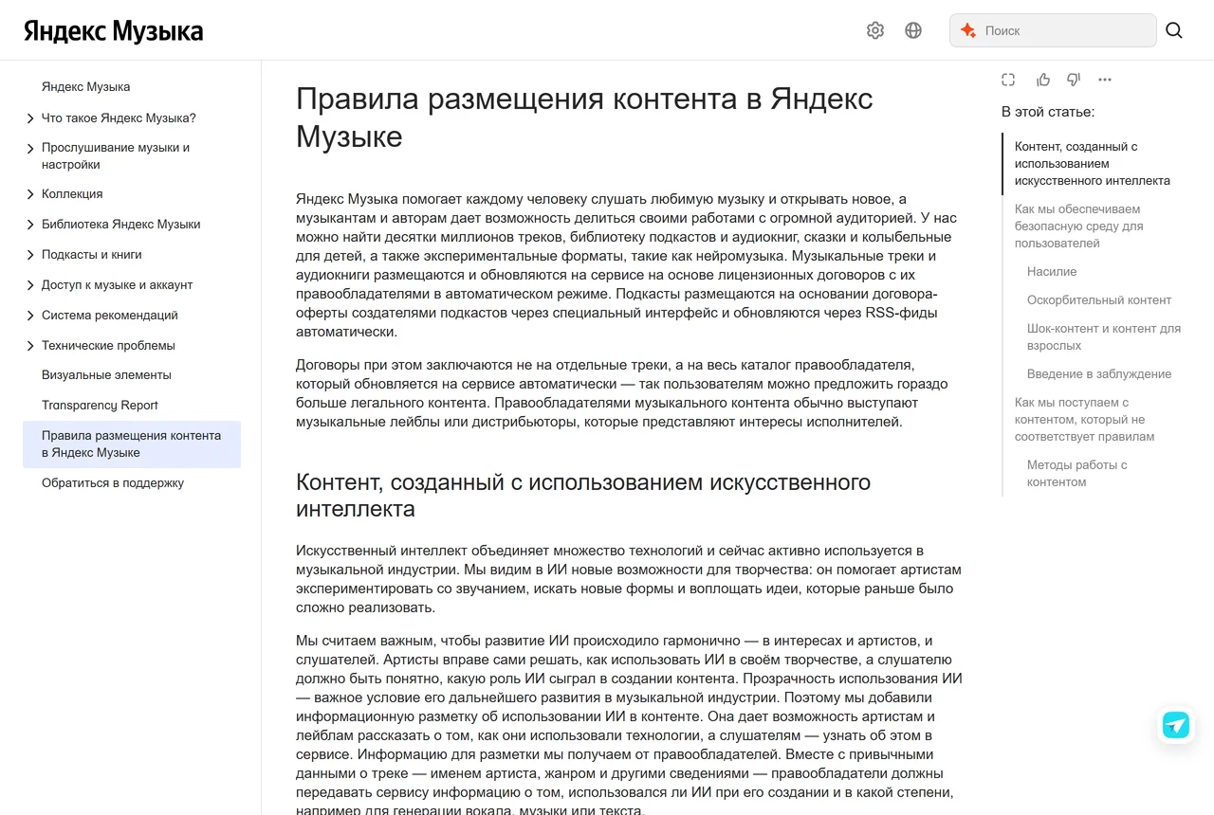The image size is (1214, 815).
Task: Click the sparkle icon in search field
Action: tap(968, 30)
